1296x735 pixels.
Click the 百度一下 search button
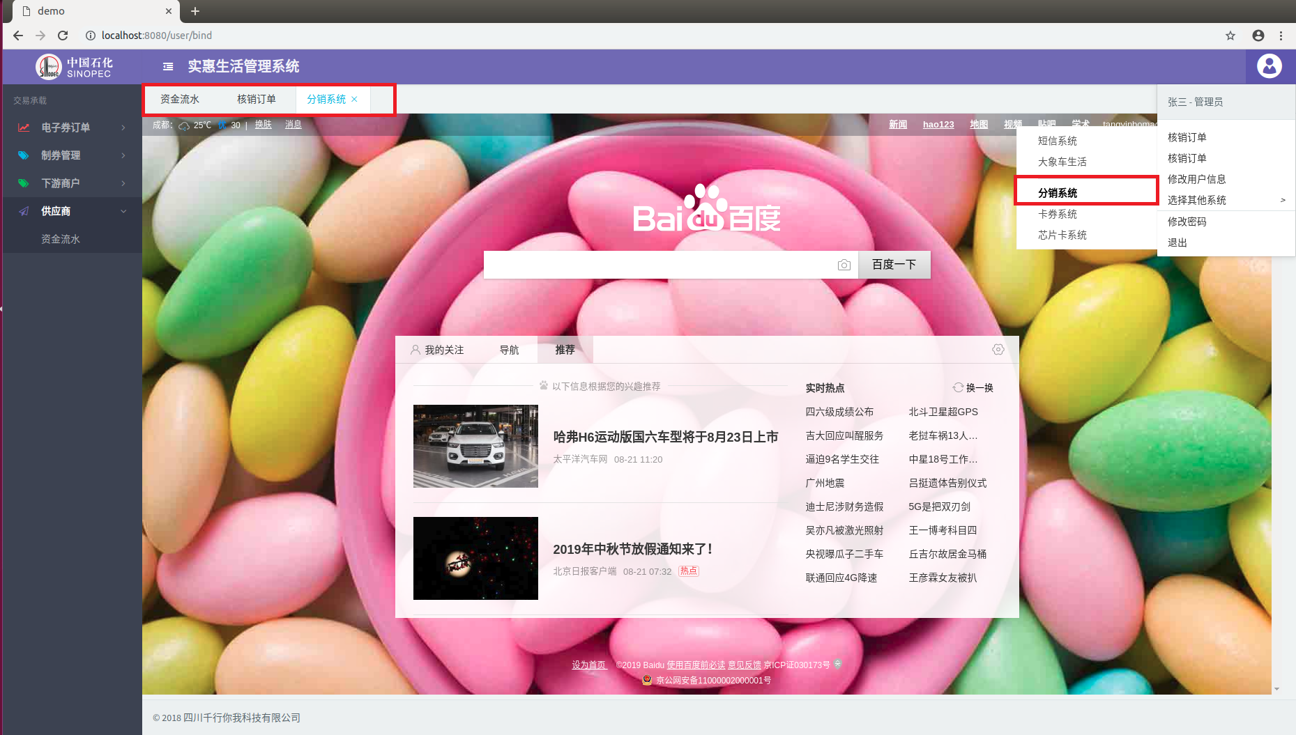(894, 265)
